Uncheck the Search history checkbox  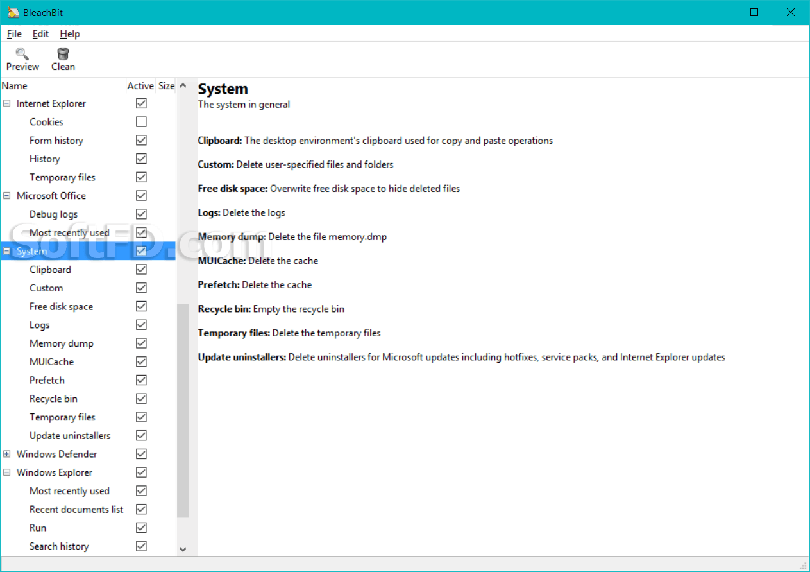point(141,546)
